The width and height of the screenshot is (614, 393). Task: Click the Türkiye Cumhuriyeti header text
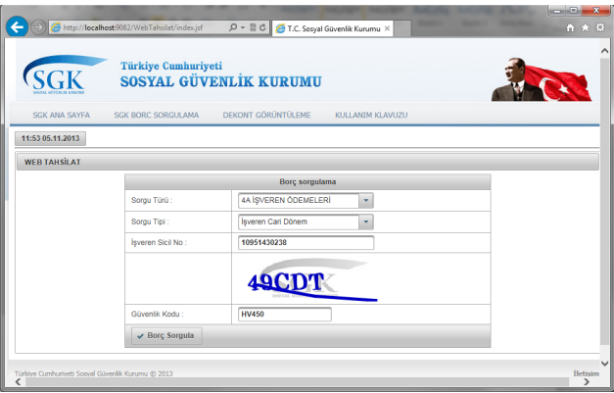[x=171, y=66]
